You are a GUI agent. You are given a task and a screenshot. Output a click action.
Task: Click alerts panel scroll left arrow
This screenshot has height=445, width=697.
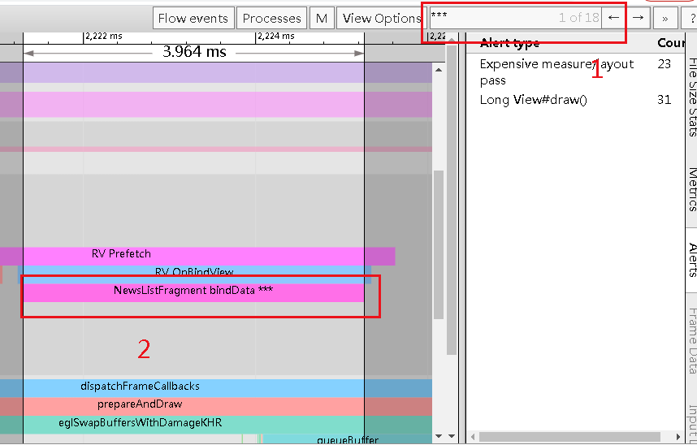(473, 437)
